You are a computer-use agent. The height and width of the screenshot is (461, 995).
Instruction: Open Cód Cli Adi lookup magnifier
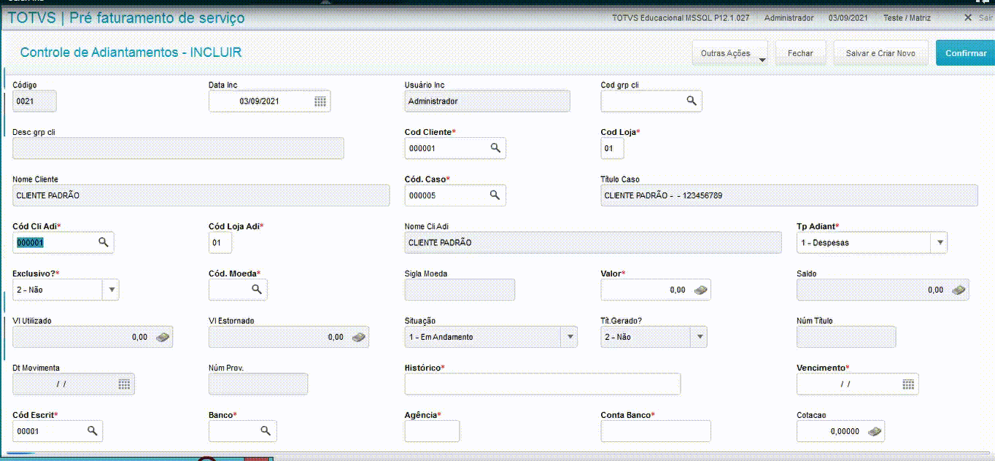(104, 242)
